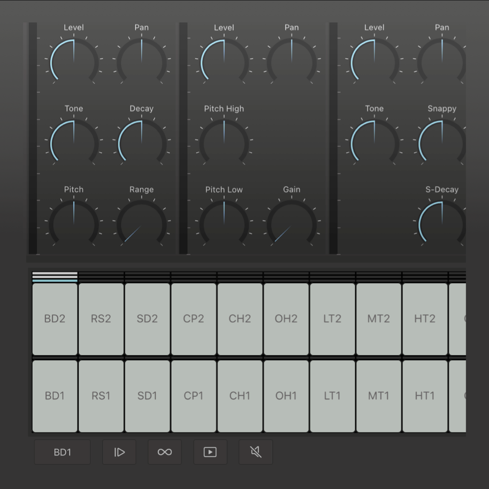Click the S-Decay knob

pyautogui.click(x=442, y=224)
